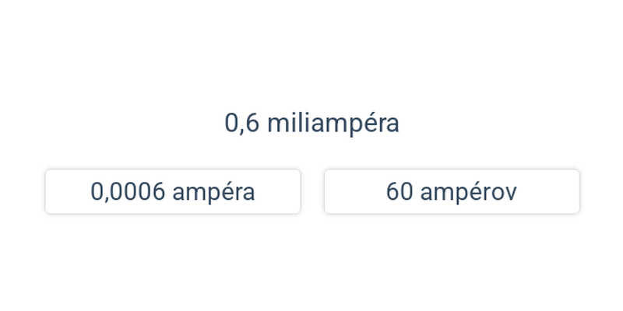Choose the right answer card 60 ampérov

(452, 191)
